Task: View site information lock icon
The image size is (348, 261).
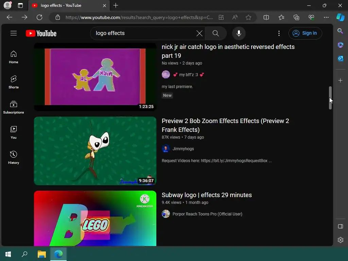Action: coord(58,17)
